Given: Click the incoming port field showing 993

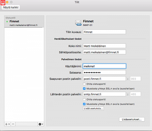Looking at the screenshot, I should [x=135, y=79].
